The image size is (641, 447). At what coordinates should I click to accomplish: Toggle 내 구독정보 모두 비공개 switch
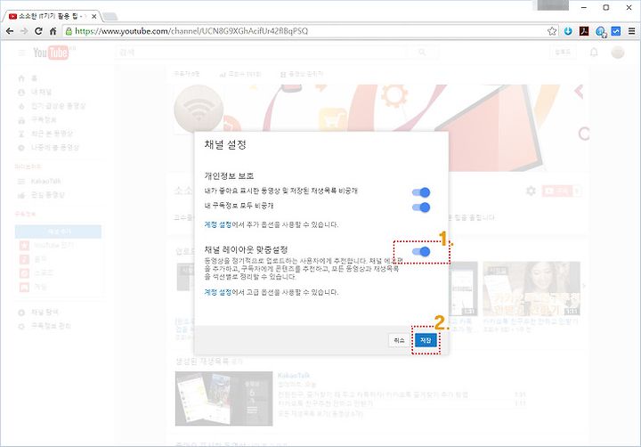[x=420, y=207]
